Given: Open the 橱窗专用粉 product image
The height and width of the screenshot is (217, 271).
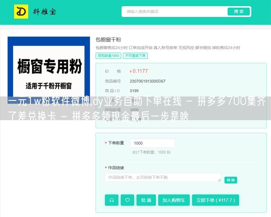Looking at the screenshot, I should point(49,70).
